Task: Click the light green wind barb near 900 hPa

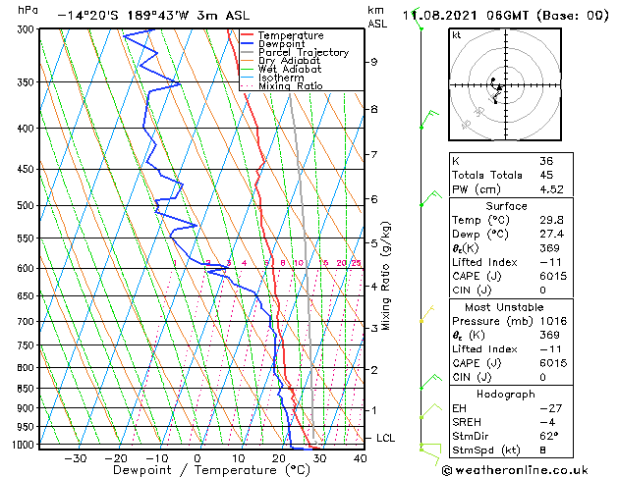Action: click(x=430, y=411)
